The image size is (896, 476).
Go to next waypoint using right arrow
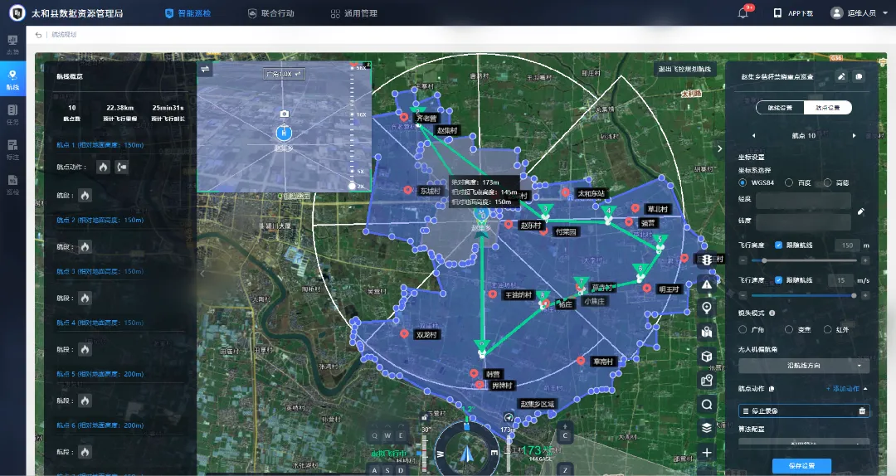point(855,136)
